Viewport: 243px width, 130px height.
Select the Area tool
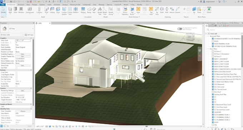click(x=138, y=10)
